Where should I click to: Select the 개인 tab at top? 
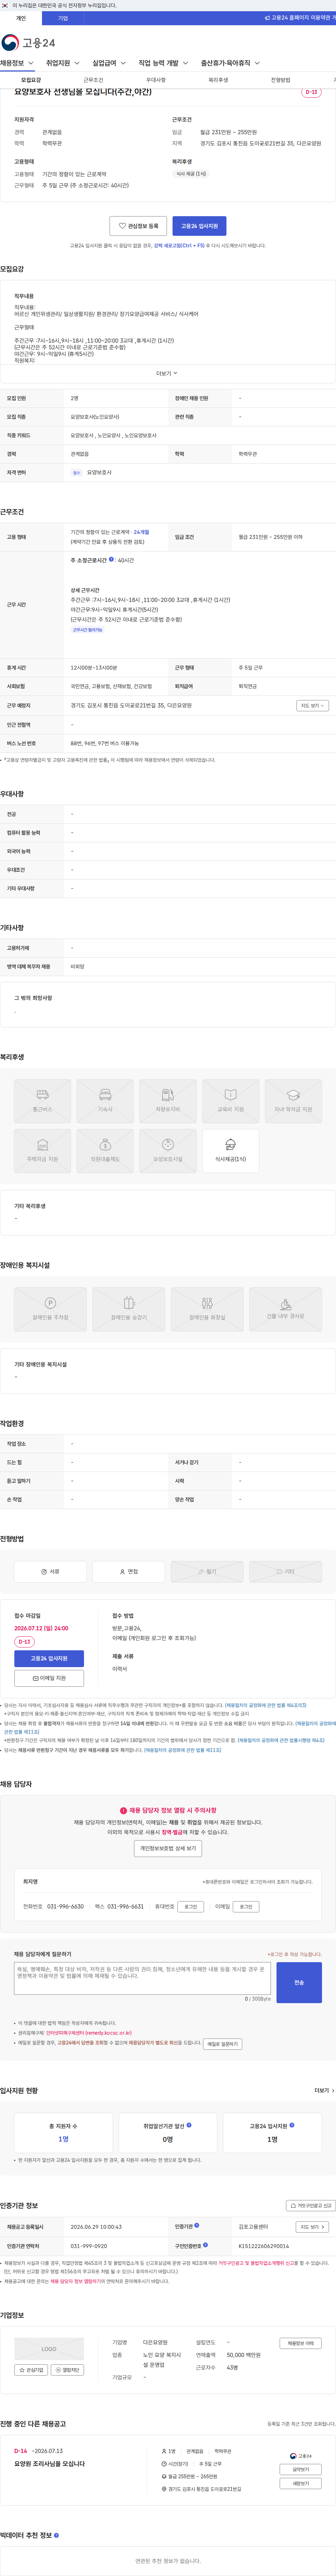[21, 18]
